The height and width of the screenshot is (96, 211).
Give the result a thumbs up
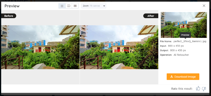click(198, 88)
